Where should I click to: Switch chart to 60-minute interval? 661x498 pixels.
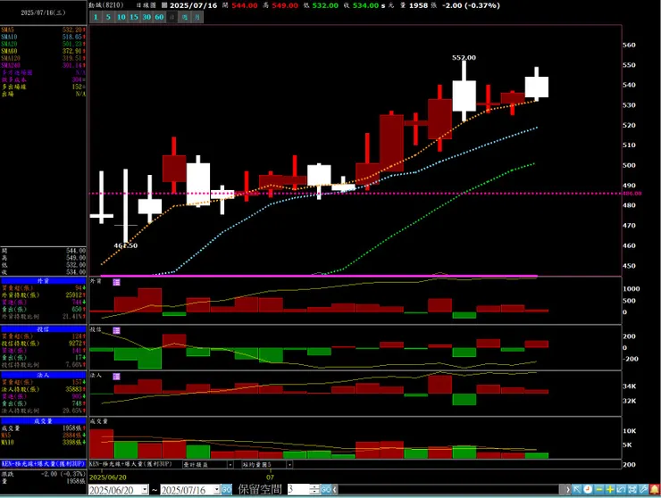click(x=159, y=17)
